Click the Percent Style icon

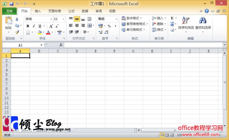(109, 26)
